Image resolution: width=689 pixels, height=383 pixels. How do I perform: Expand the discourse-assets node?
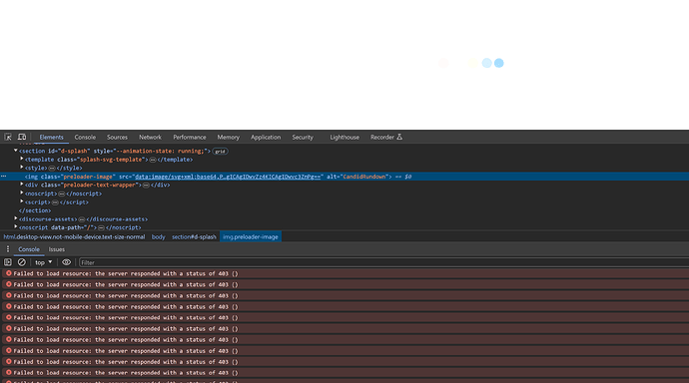[x=16, y=218]
